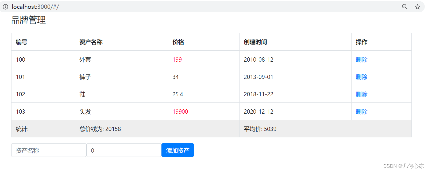Delete the 外套 row
Screen dimensions: 428x171
tap(361, 59)
